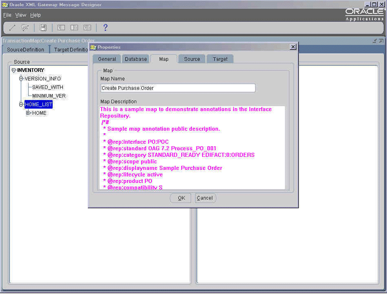Show both panes layout icon

click(87, 28)
